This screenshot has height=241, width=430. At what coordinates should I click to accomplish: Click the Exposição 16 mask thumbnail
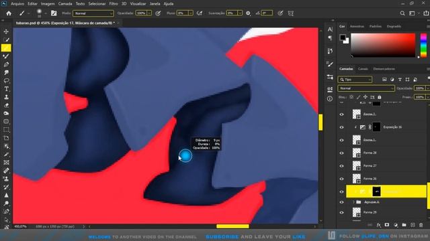point(376,127)
